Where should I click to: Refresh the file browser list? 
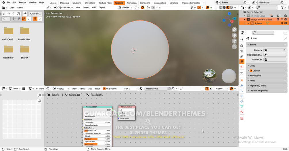click(x=18, y=14)
